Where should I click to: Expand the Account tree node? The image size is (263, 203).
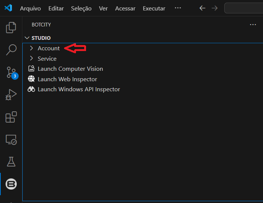point(48,48)
